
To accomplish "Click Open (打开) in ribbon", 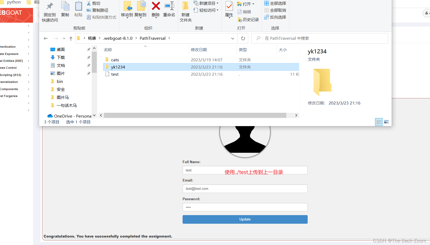I will click(246, 4).
